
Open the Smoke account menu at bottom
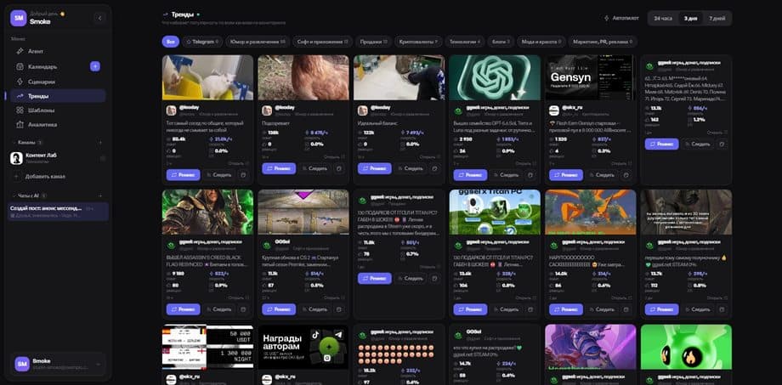58,364
